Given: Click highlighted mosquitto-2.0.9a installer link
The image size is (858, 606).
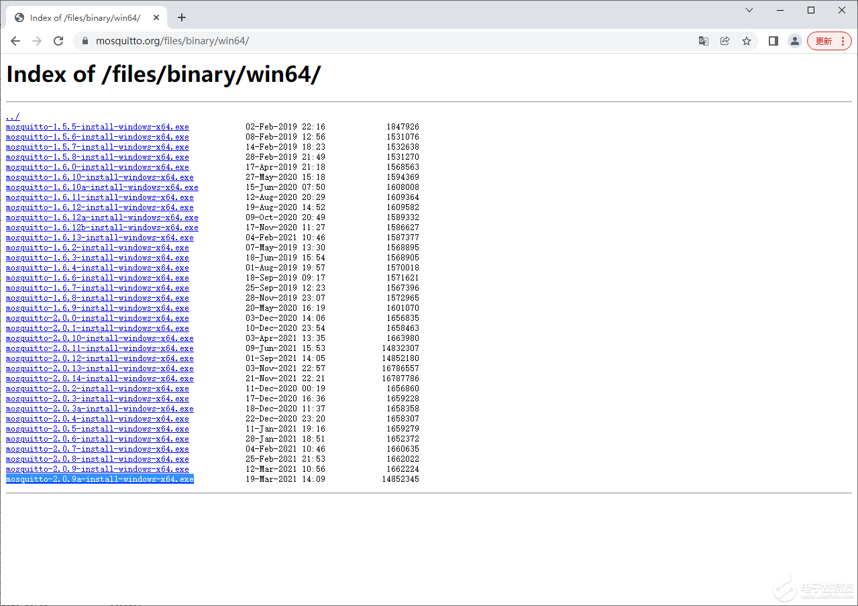Looking at the screenshot, I should pyautogui.click(x=99, y=479).
